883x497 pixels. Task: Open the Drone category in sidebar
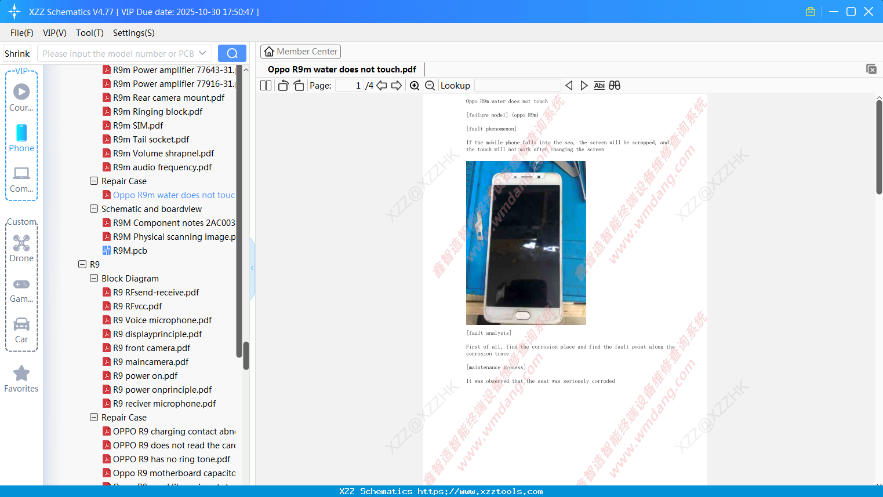(21, 248)
